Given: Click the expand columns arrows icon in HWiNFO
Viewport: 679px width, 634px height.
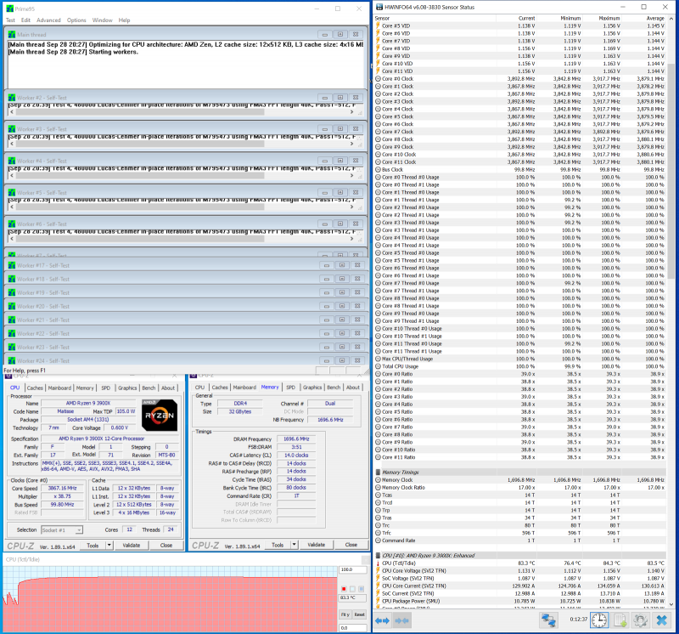Looking at the screenshot, I should click(x=382, y=620).
